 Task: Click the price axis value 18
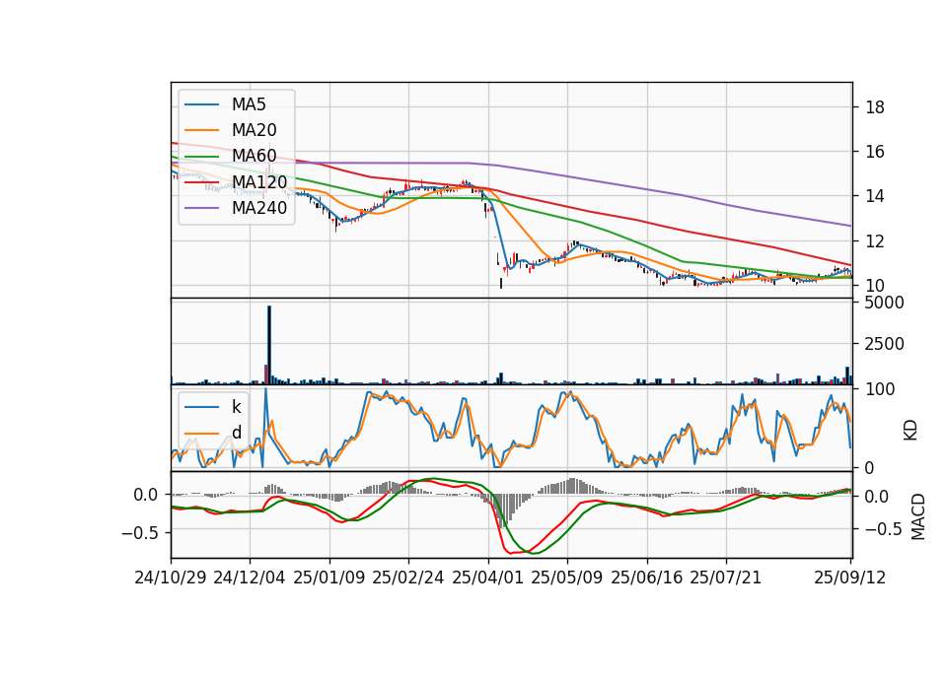pos(875,107)
